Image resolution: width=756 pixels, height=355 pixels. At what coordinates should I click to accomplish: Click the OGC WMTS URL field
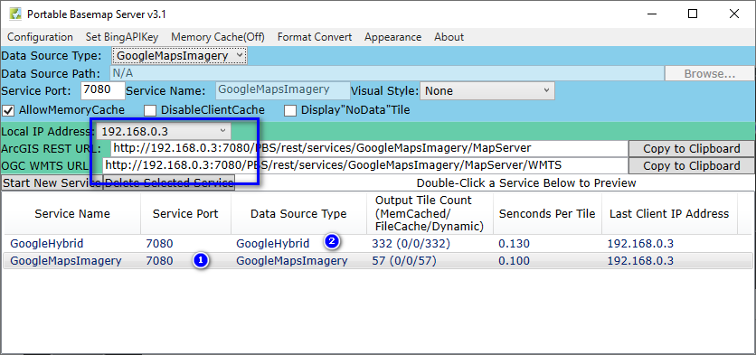(365, 165)
